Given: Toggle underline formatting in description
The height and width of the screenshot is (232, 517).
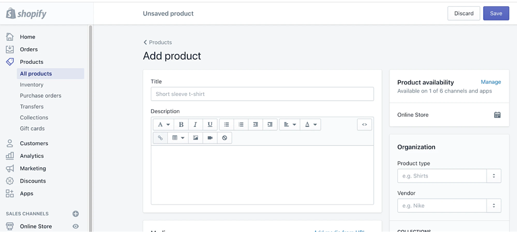Looking at the screenshot, I should (210, 125).
